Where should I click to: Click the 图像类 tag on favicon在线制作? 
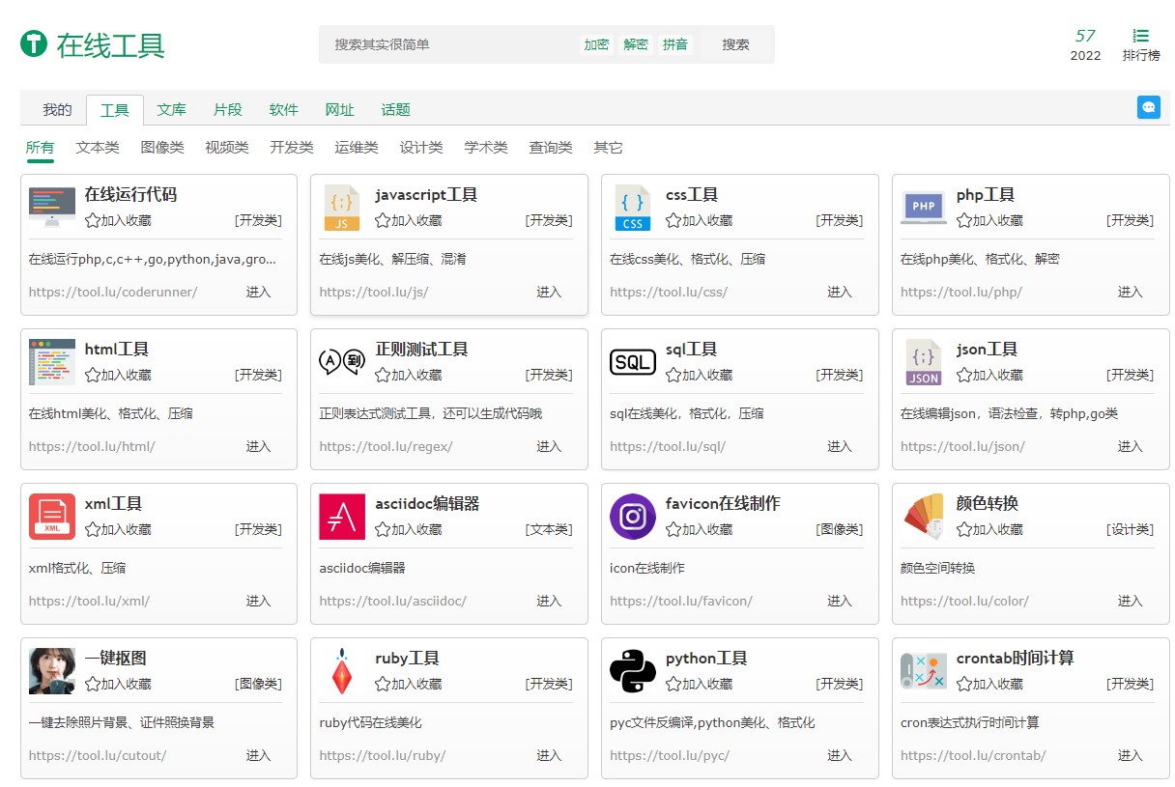pos(840,529)
